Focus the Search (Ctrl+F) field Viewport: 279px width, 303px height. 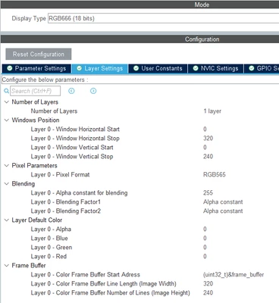tap(35, 91)
